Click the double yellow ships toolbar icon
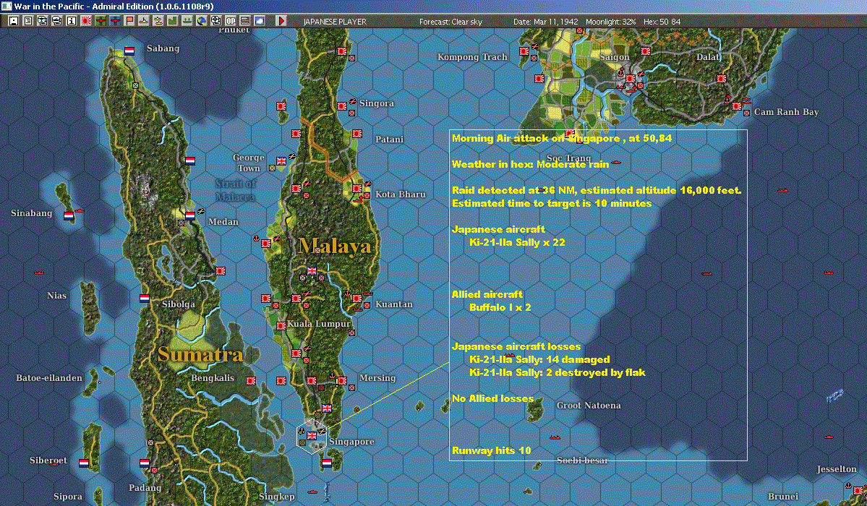Image resolution: width=867 pixels, height=506 pixels. [158, 21]
